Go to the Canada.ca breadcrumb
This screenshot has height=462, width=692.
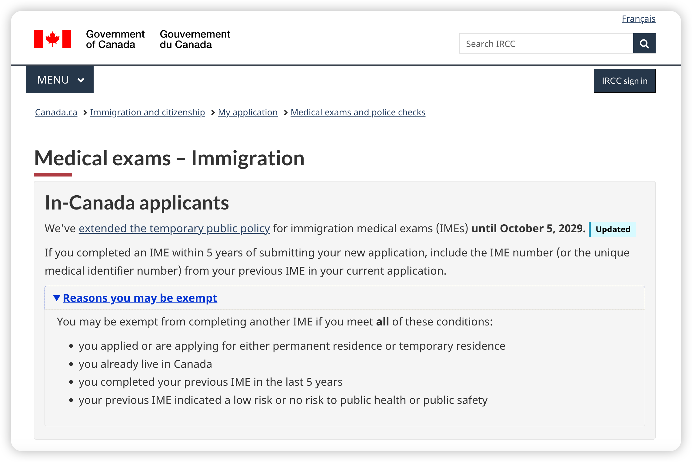56,112
